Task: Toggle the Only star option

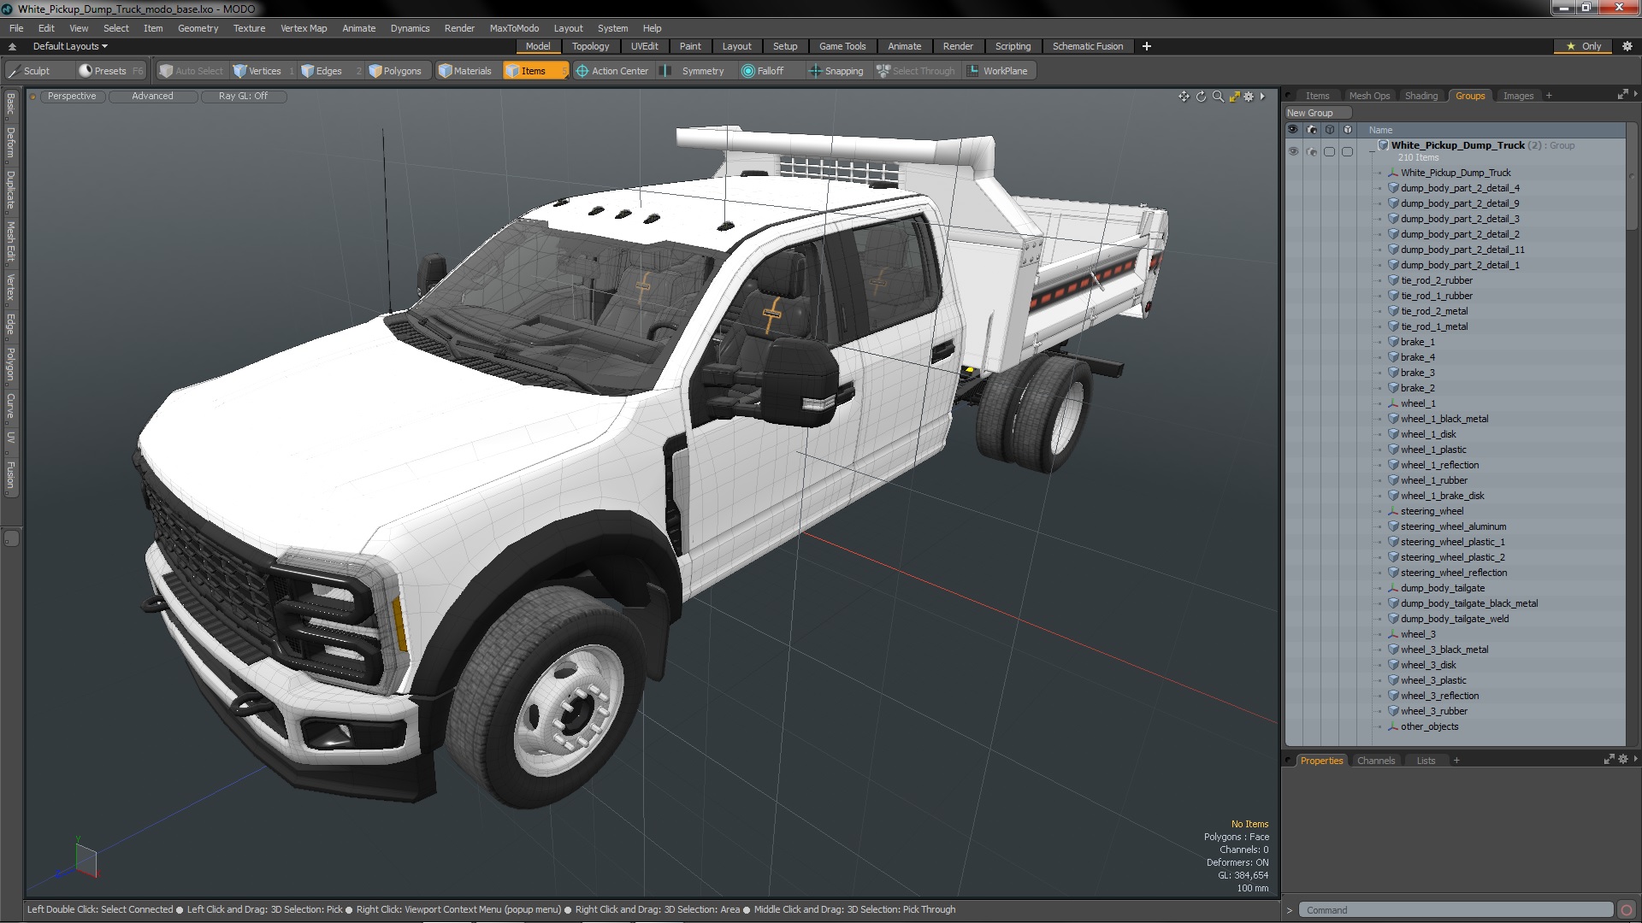Action: click(1584, 46)
